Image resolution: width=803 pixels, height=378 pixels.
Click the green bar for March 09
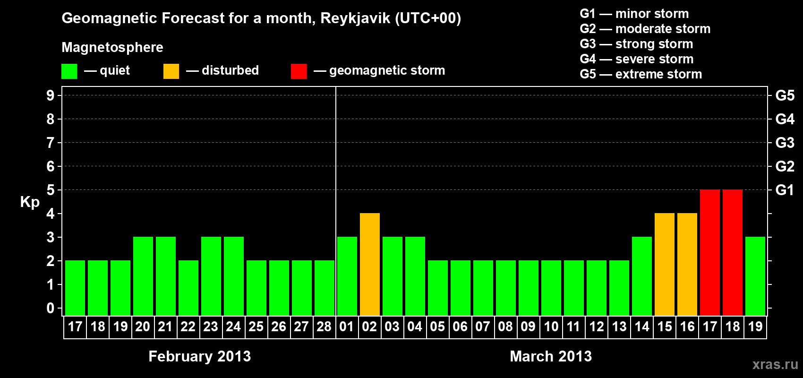pos(529,288)
